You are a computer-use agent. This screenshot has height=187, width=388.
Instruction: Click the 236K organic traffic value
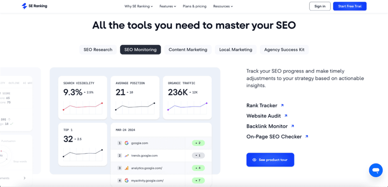click(178, 92)
